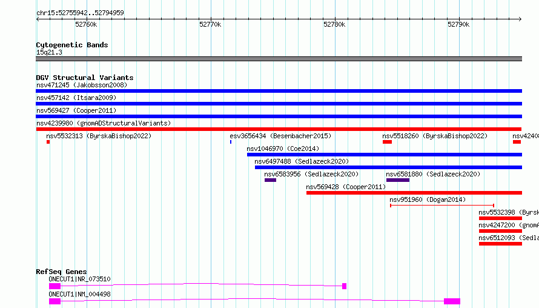
Task: Click label nsv5532313 (ByrskaBishop2022)
Action: [x=99, y=136]
